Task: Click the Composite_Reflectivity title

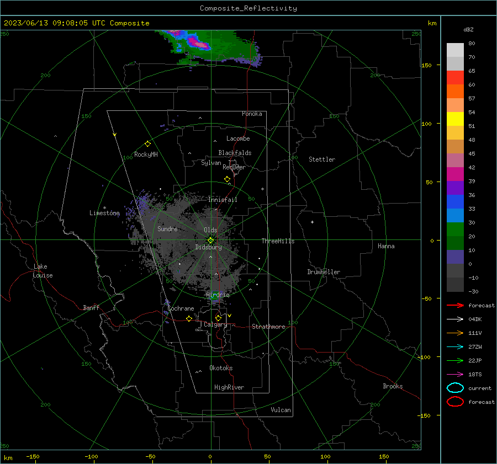Action: click(x=248, y=8)
